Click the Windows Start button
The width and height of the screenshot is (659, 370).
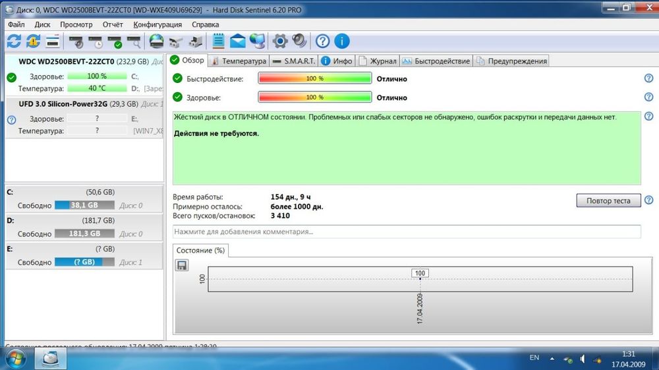pos(16,358)
